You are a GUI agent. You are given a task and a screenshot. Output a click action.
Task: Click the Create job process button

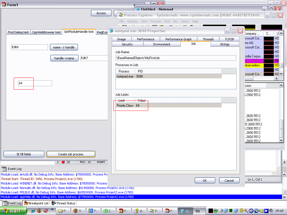(x=71, y=154)
